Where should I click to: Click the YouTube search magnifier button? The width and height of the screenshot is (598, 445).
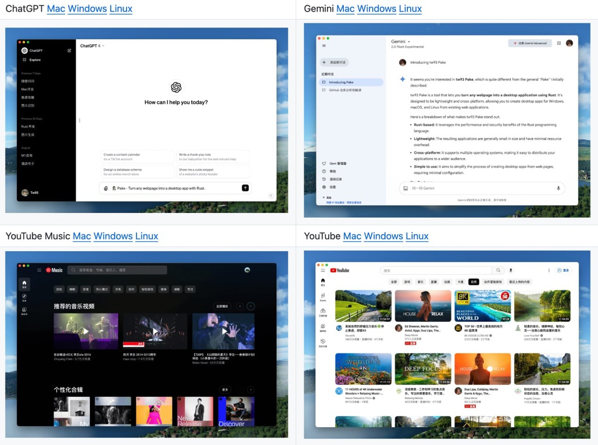[x=498, y=270]
